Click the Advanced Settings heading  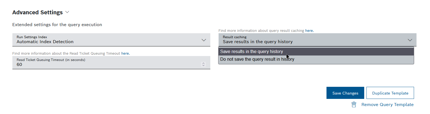(38, 12)
